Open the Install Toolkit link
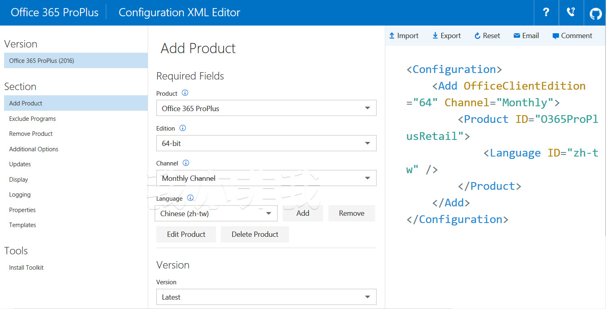The width and height of the screenshot is (606, 309). pyautogui.click(x=26, y=268)
